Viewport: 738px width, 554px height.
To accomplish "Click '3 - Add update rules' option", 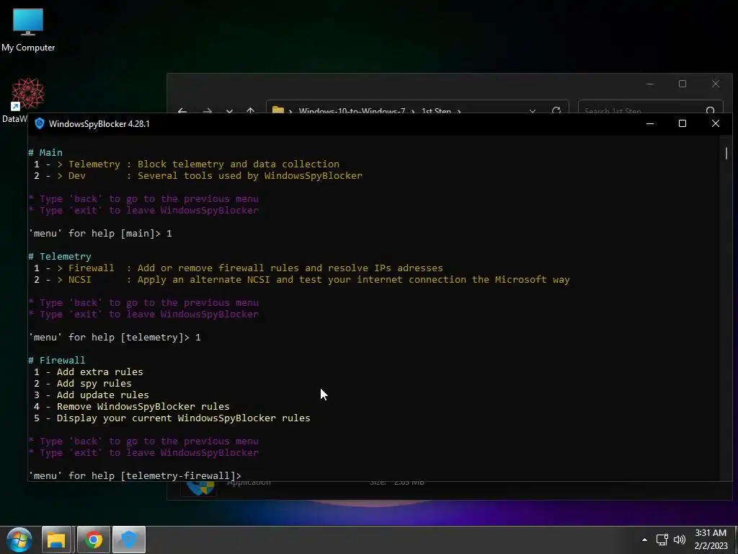I will coord(92,395).
